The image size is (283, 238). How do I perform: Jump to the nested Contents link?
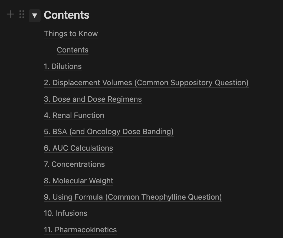pos(73,50)
